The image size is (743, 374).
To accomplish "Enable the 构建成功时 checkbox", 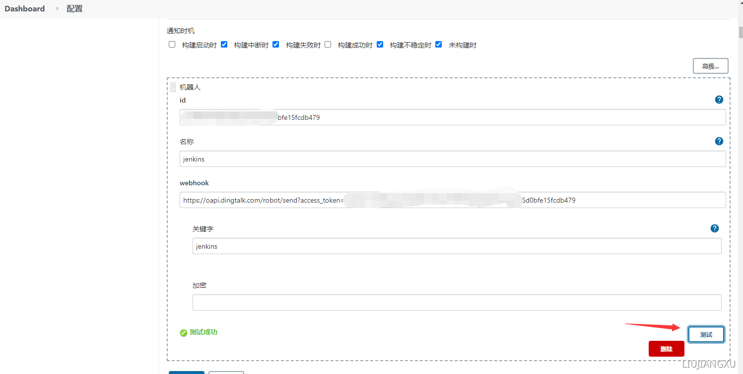I will point(328,44).
